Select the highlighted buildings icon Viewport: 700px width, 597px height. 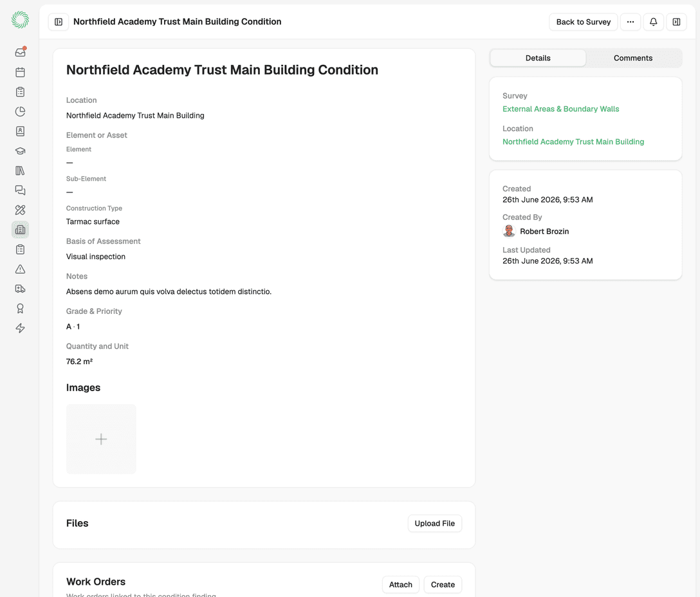click(20, 230)
